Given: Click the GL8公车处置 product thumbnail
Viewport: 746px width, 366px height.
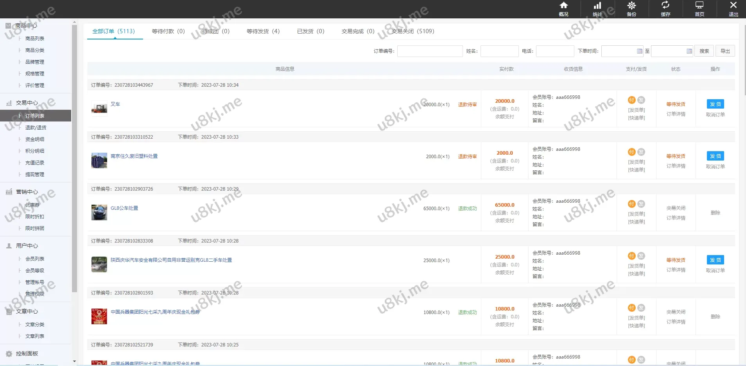Looking at the screenshot, I should pyautogui.click(x=99, y=212).
